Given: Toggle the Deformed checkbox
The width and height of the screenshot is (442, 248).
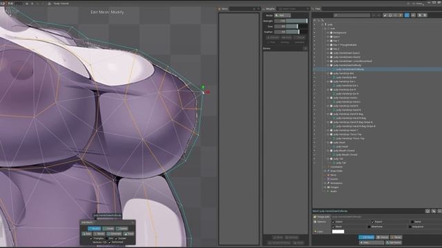Looking at the screenshot, I should (110, 242).
